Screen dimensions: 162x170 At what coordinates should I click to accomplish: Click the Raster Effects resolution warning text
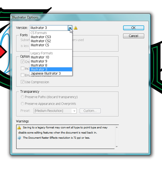click(x=56, y=138)
